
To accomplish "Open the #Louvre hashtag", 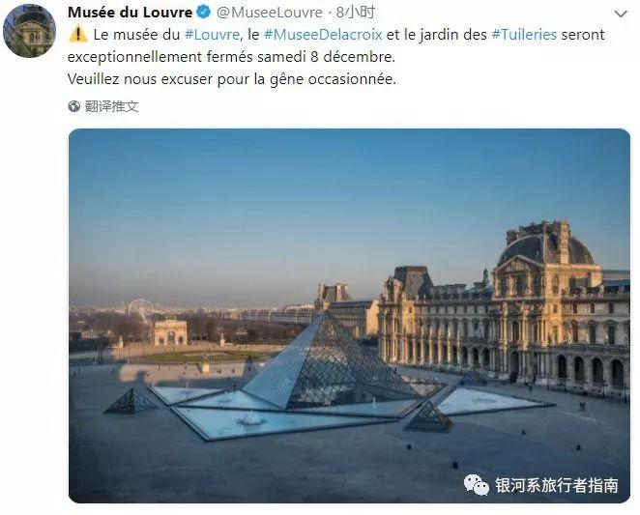I will pos(212,35).
